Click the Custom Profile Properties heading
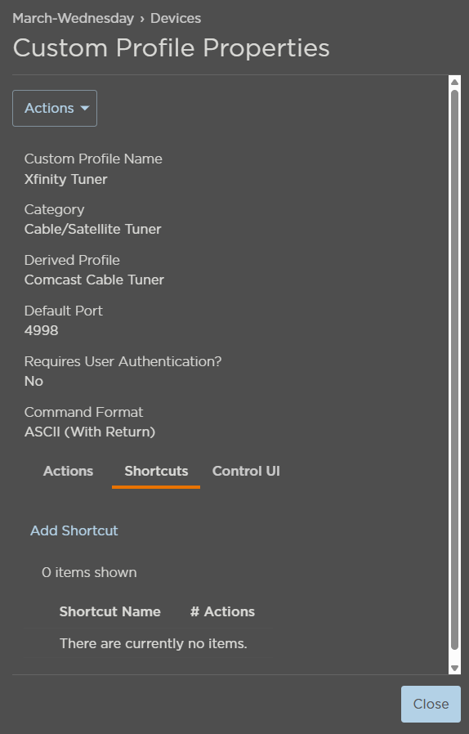The height and width of the screenshot is (734, 469). [x=172, y=47]
